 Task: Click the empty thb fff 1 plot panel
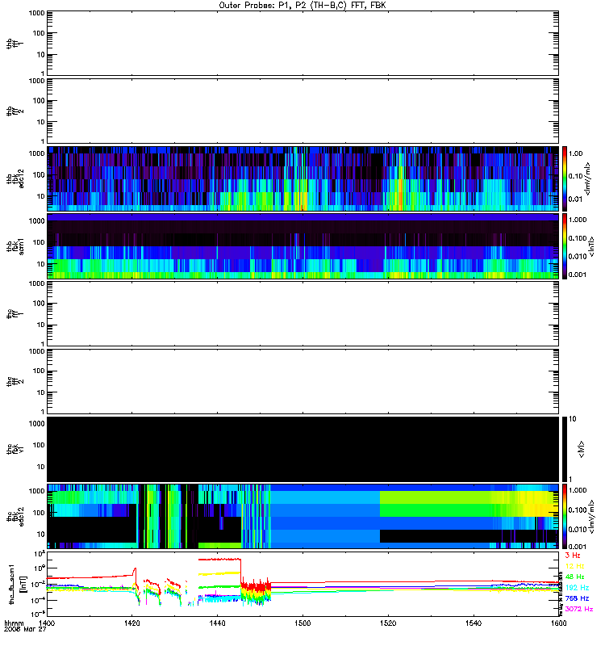point(302,44)
